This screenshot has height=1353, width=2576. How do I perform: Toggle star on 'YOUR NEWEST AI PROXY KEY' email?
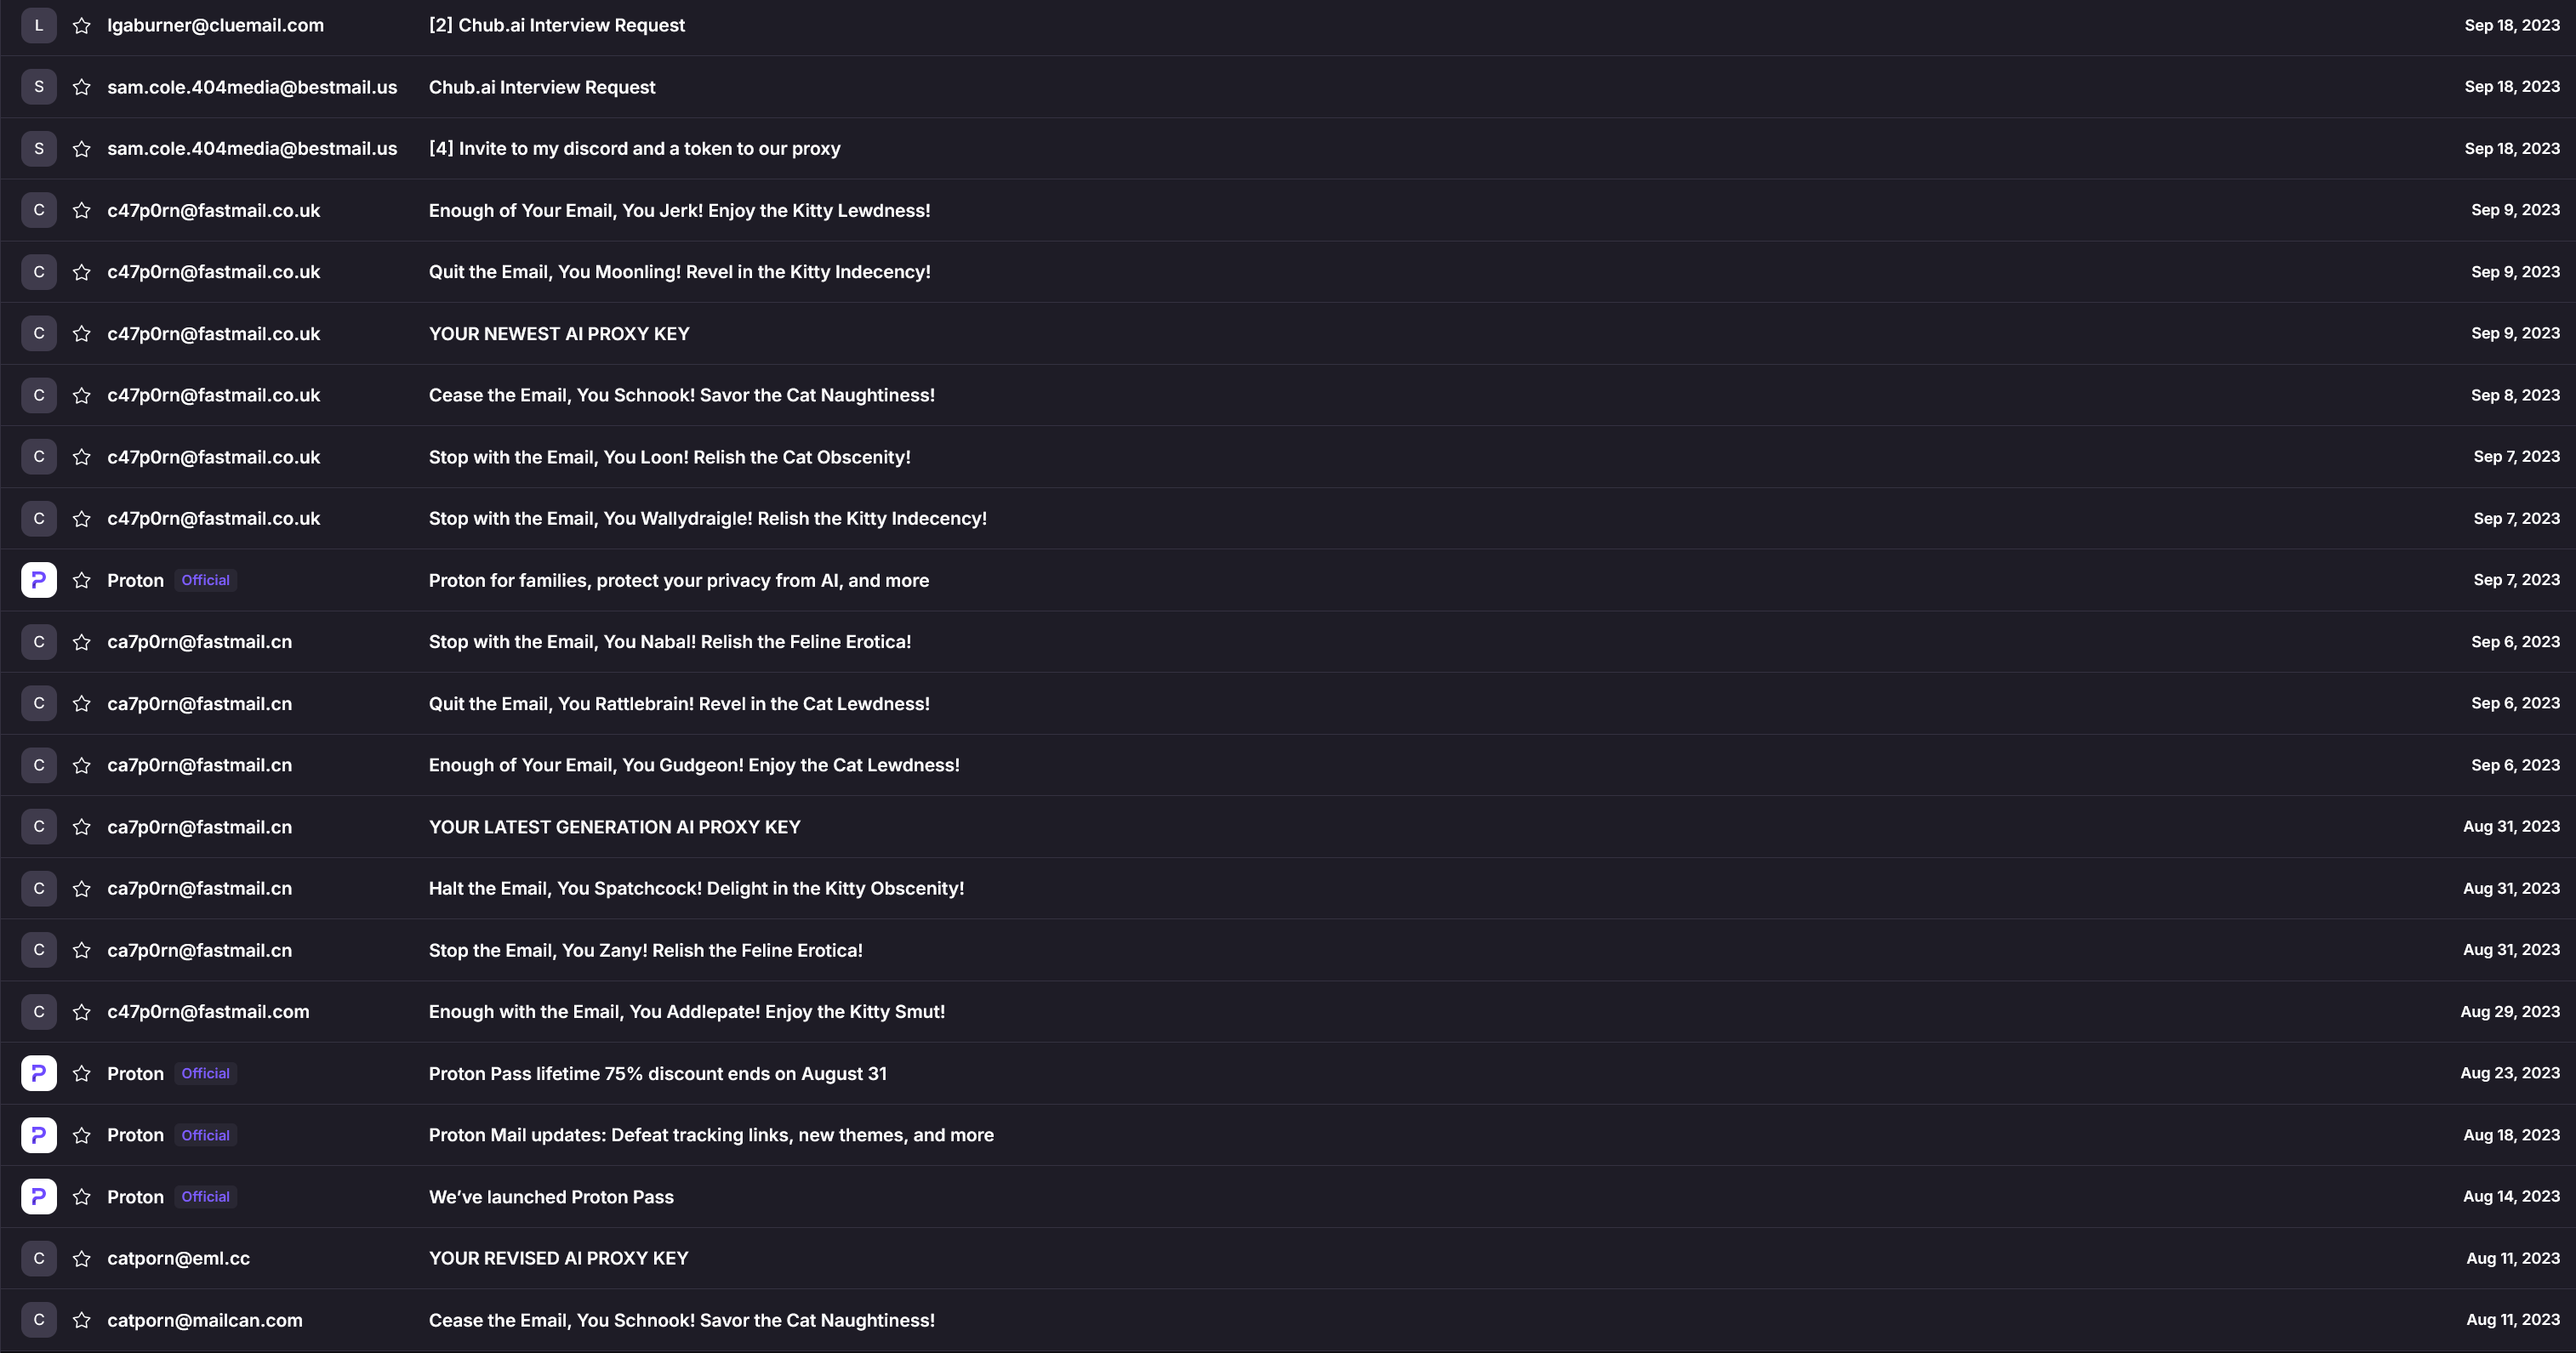tap(82, 333)
